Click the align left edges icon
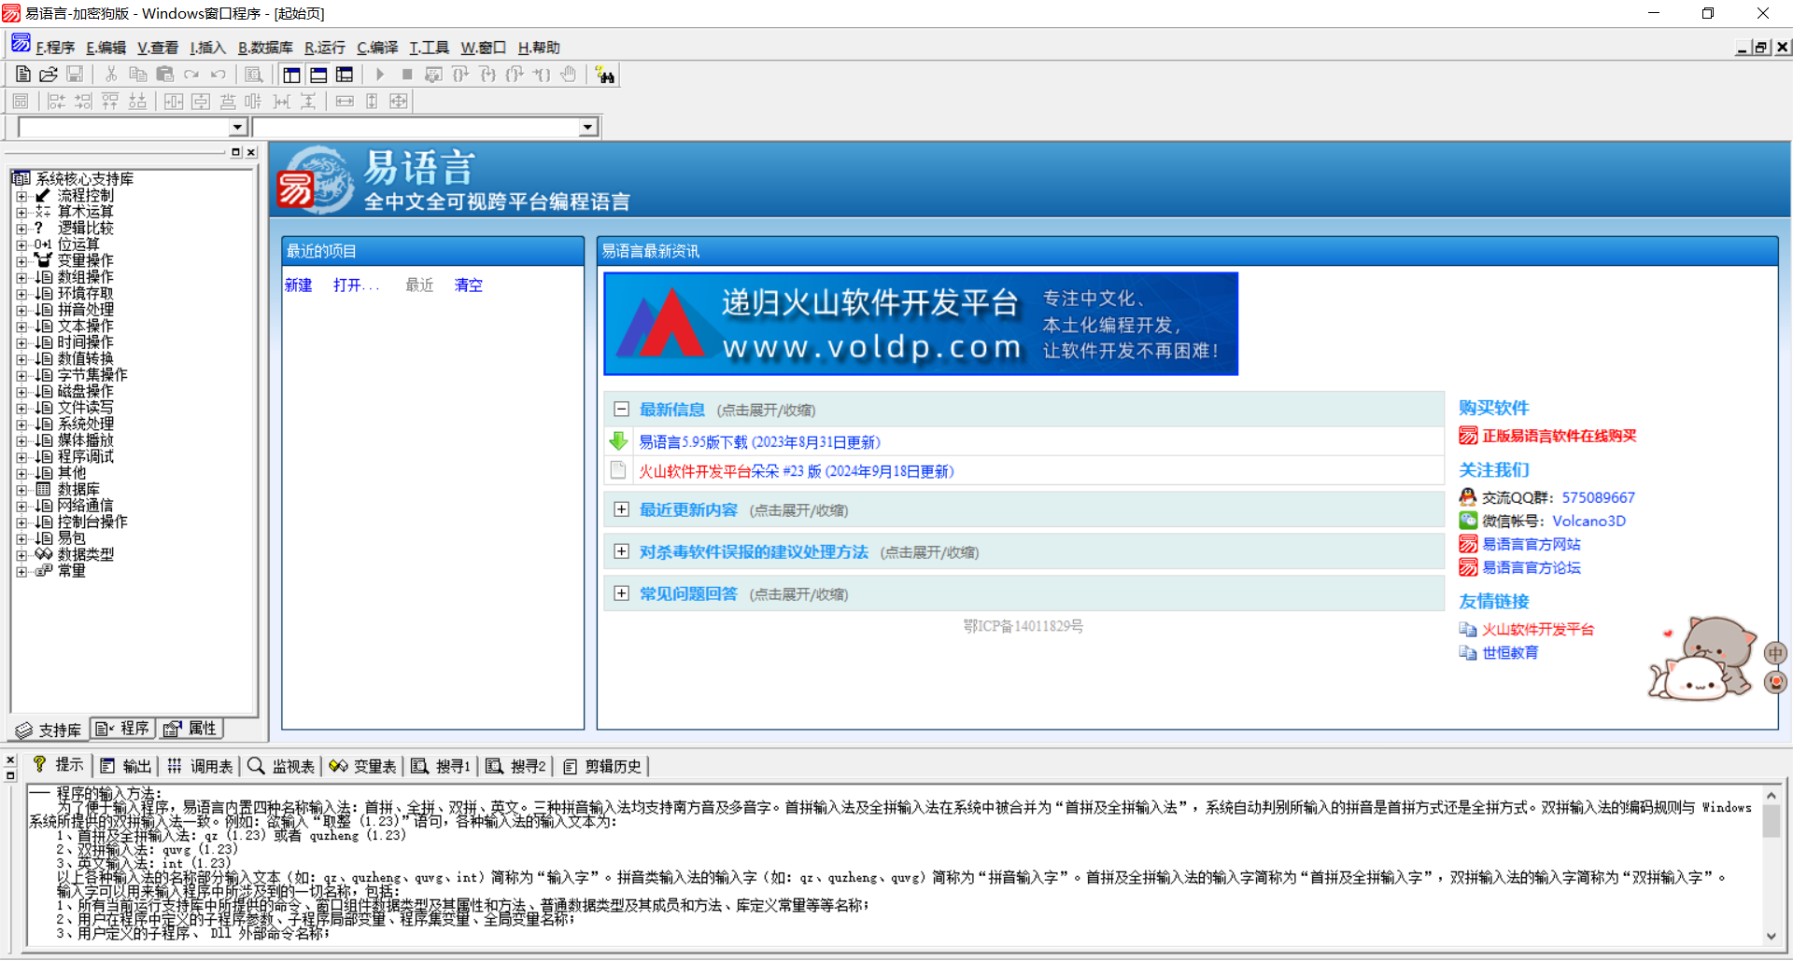1793x961 pixels. click(x=56, y=101)
